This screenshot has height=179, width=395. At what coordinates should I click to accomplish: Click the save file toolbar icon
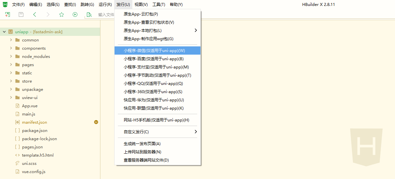pyautogui.click(x=21, y=14)
